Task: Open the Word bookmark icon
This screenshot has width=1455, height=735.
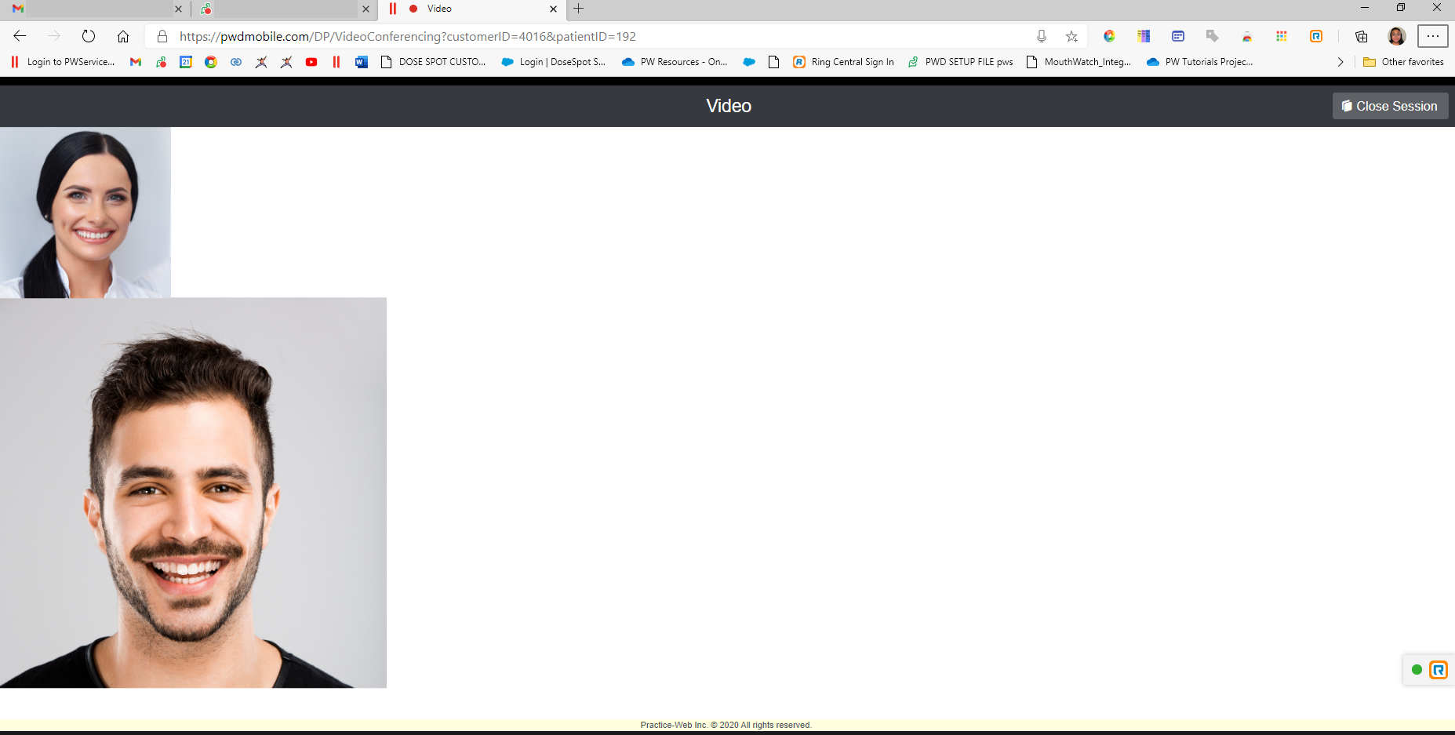Action: (362, 62)
